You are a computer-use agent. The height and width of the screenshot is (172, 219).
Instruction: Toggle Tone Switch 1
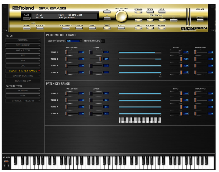click(x=138, y=20)
